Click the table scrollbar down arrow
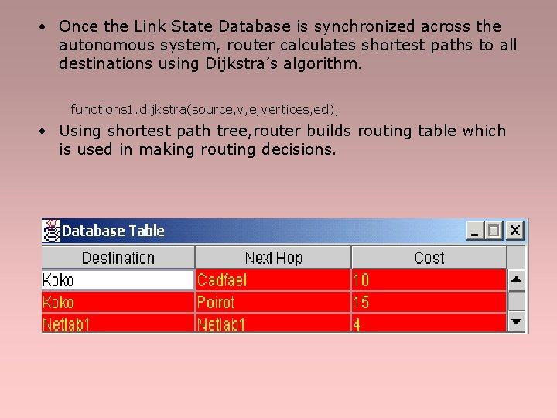The height and width of the screenshot is (418, 557). pyautogui.click(x=516, y=322)
